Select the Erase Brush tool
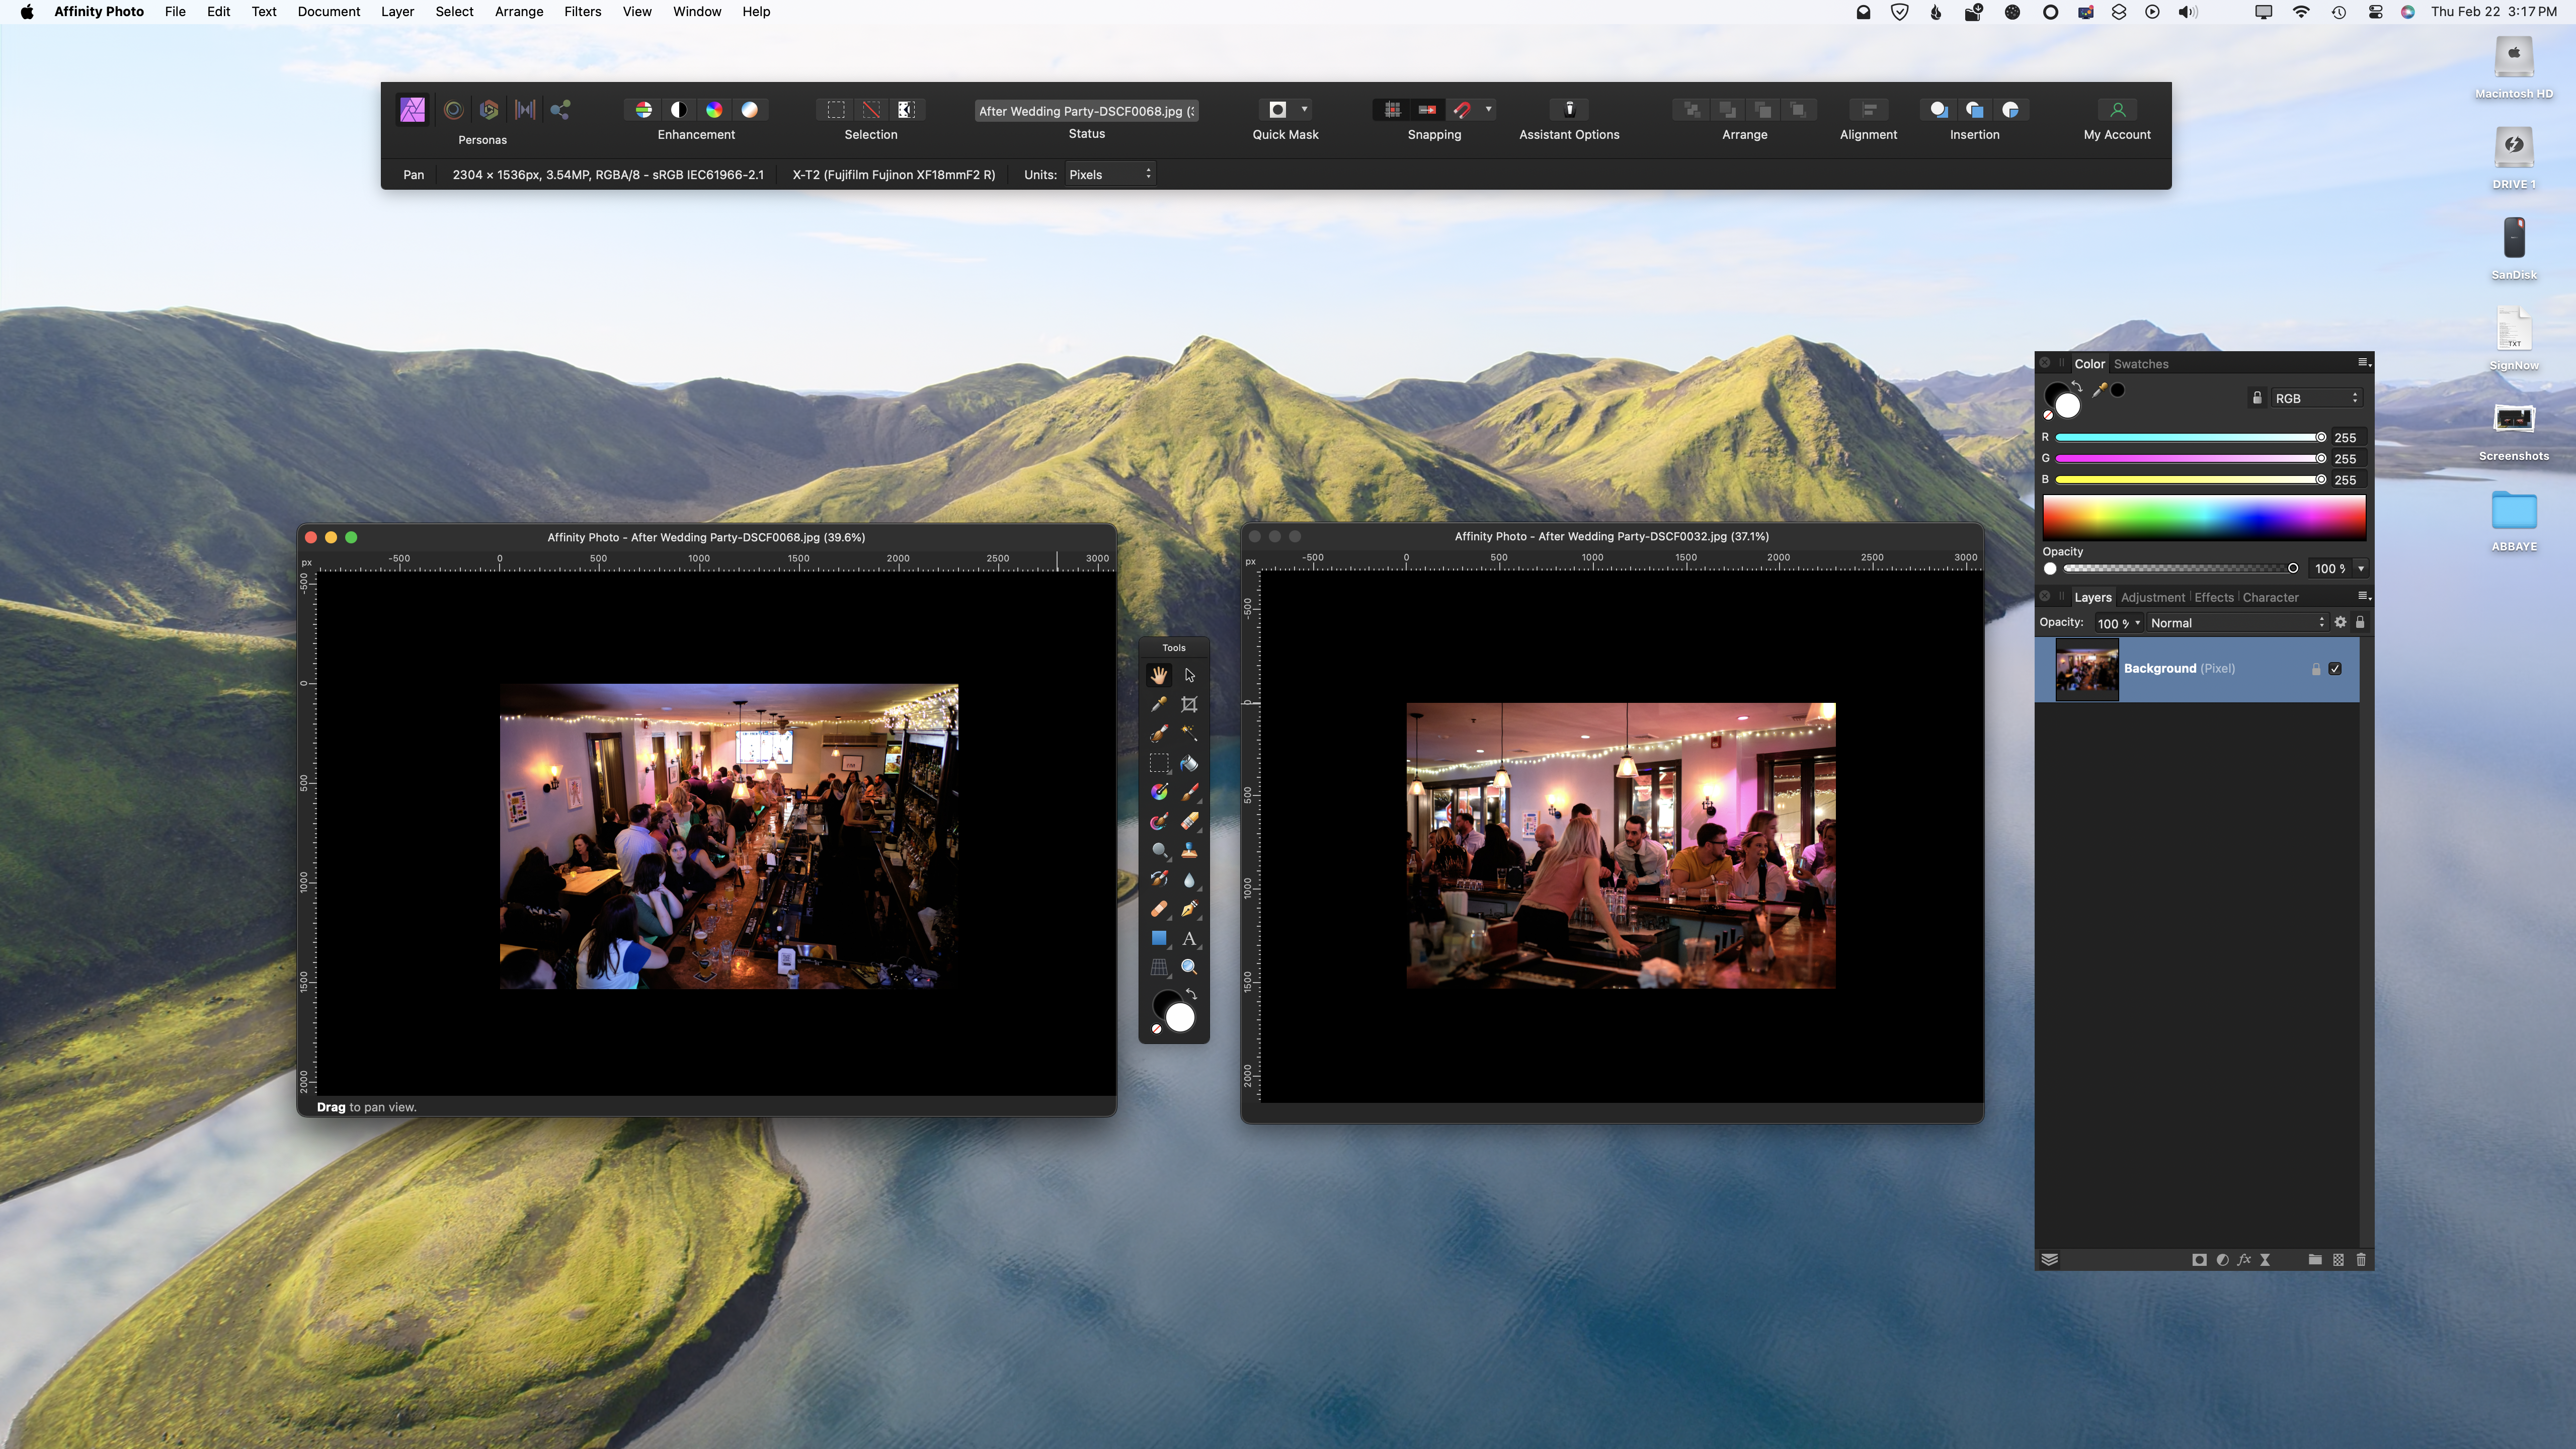The image size is (2576, 1449). 1189,821
